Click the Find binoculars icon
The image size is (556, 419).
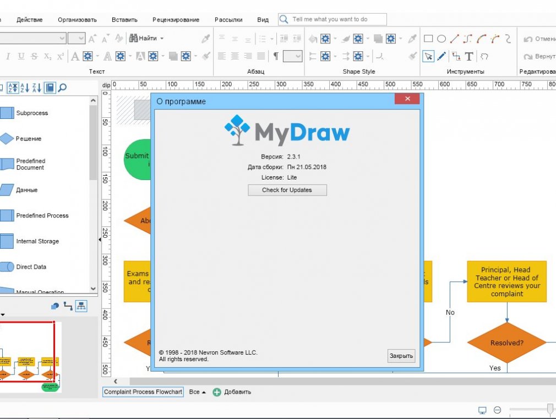click(x=133, y=38)
